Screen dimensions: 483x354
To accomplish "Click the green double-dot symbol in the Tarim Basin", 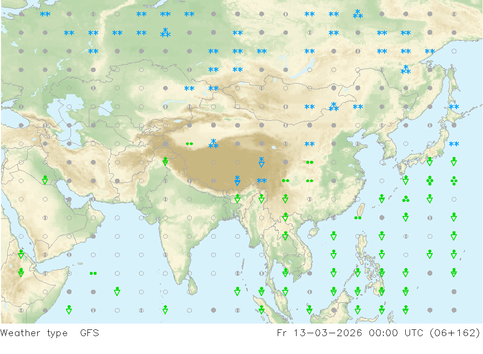I will (x=189, y=144).
